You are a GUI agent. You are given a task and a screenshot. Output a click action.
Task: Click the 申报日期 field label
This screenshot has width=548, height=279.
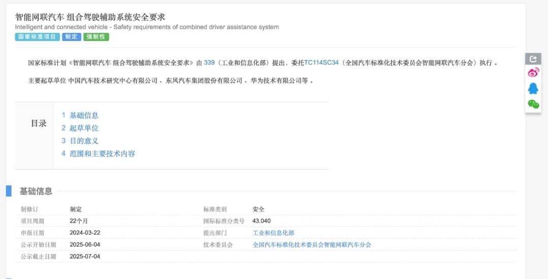point(32,233)
